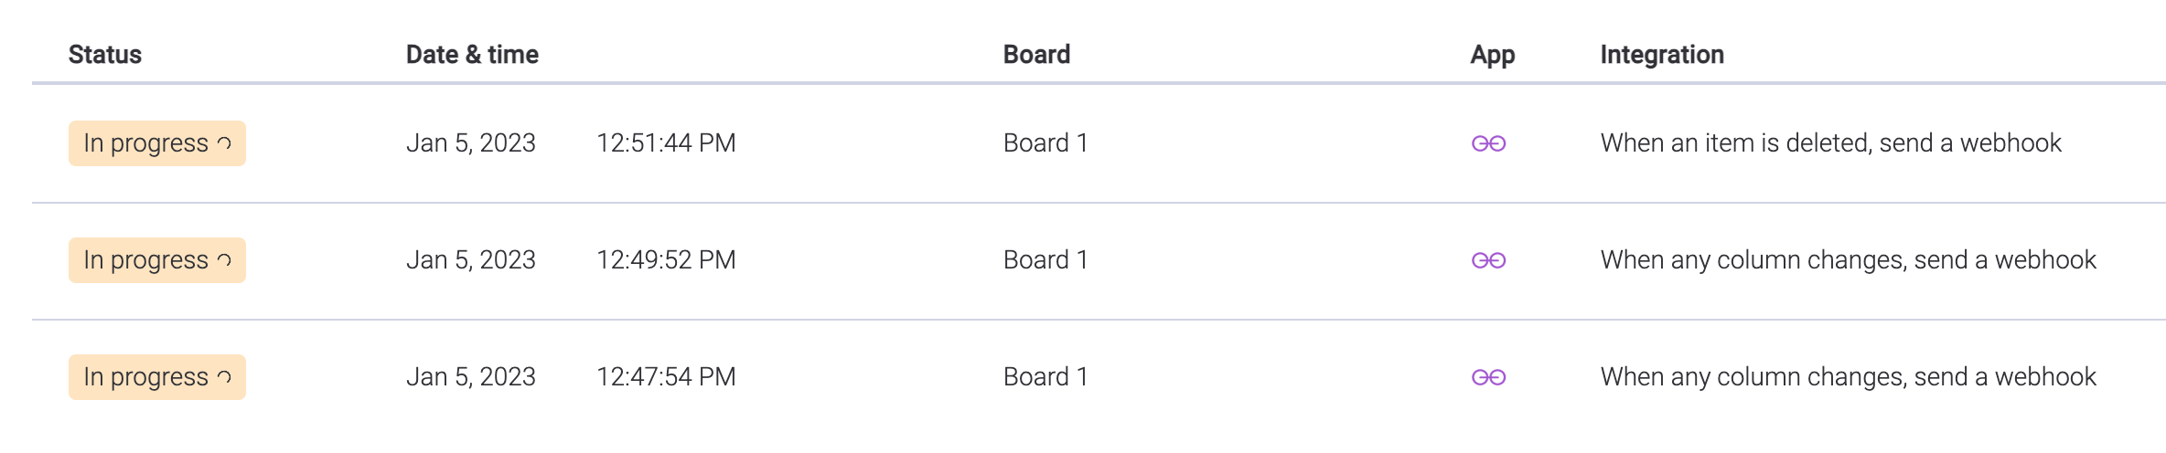Sort by the Status column header
Image resolution: width=2166 pixels, height=453 pixels.
pyautogui.click(x=105, y=55)
